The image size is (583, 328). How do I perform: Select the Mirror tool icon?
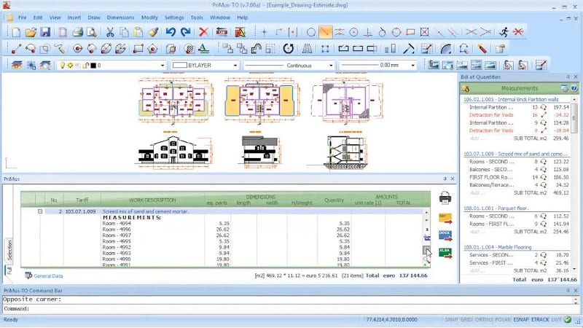[x=307, y=49]
